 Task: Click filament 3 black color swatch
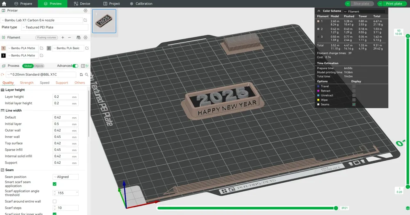pyautogui.click(x=3, y=56)
